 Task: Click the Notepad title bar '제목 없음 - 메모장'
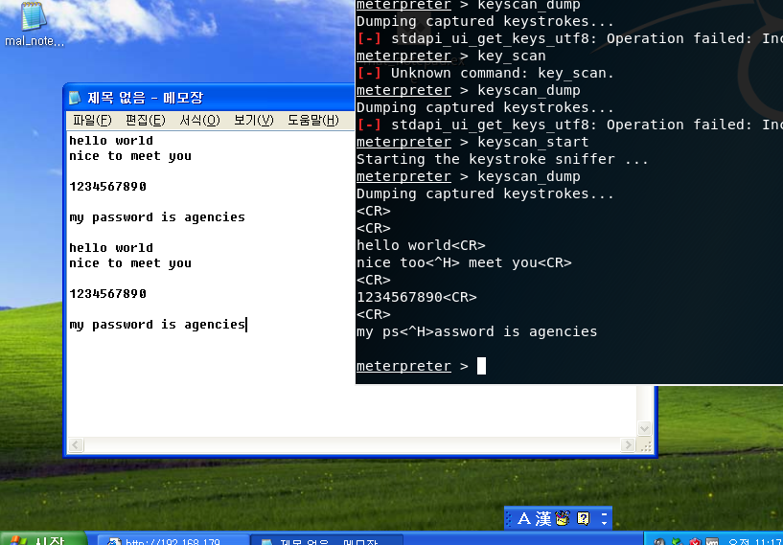146,98
